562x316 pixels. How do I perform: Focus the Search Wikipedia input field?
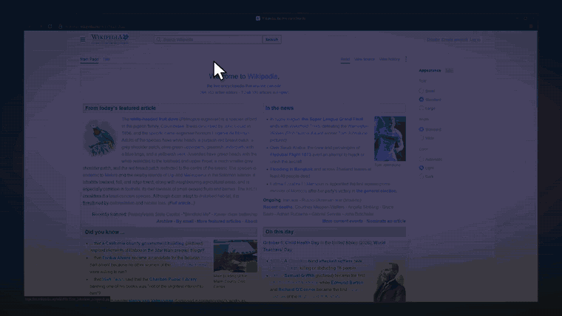coord(209,40)
